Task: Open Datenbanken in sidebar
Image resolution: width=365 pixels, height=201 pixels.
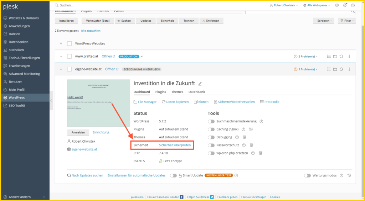Action: [x=19, y=42]
